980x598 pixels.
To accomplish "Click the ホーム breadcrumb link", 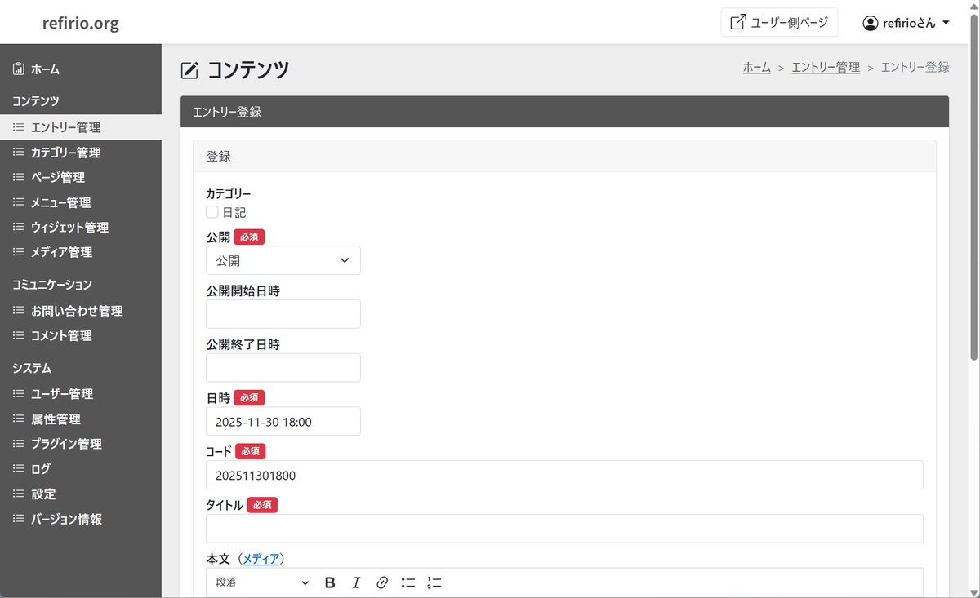I will click(x=757, y=68).
